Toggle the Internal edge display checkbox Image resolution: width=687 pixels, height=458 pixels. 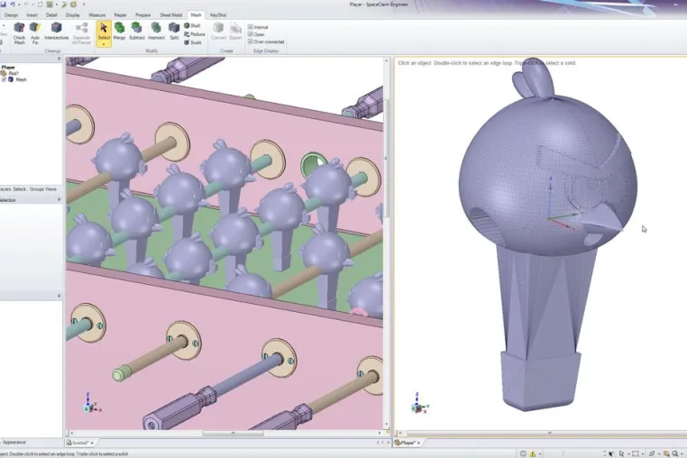pos(250,27)
